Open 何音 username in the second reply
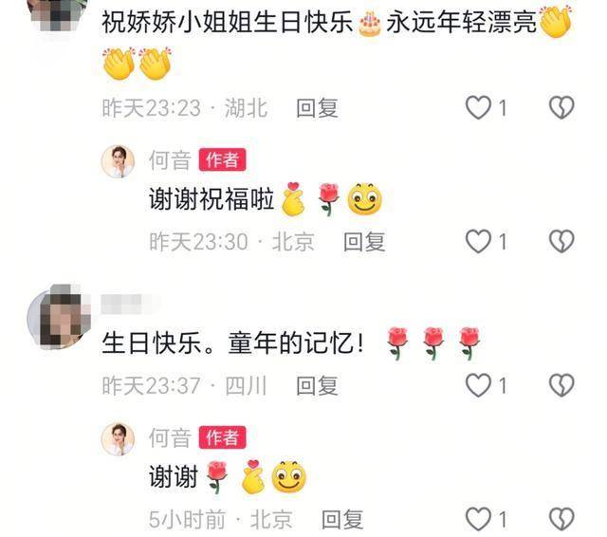 pos(171,437)
